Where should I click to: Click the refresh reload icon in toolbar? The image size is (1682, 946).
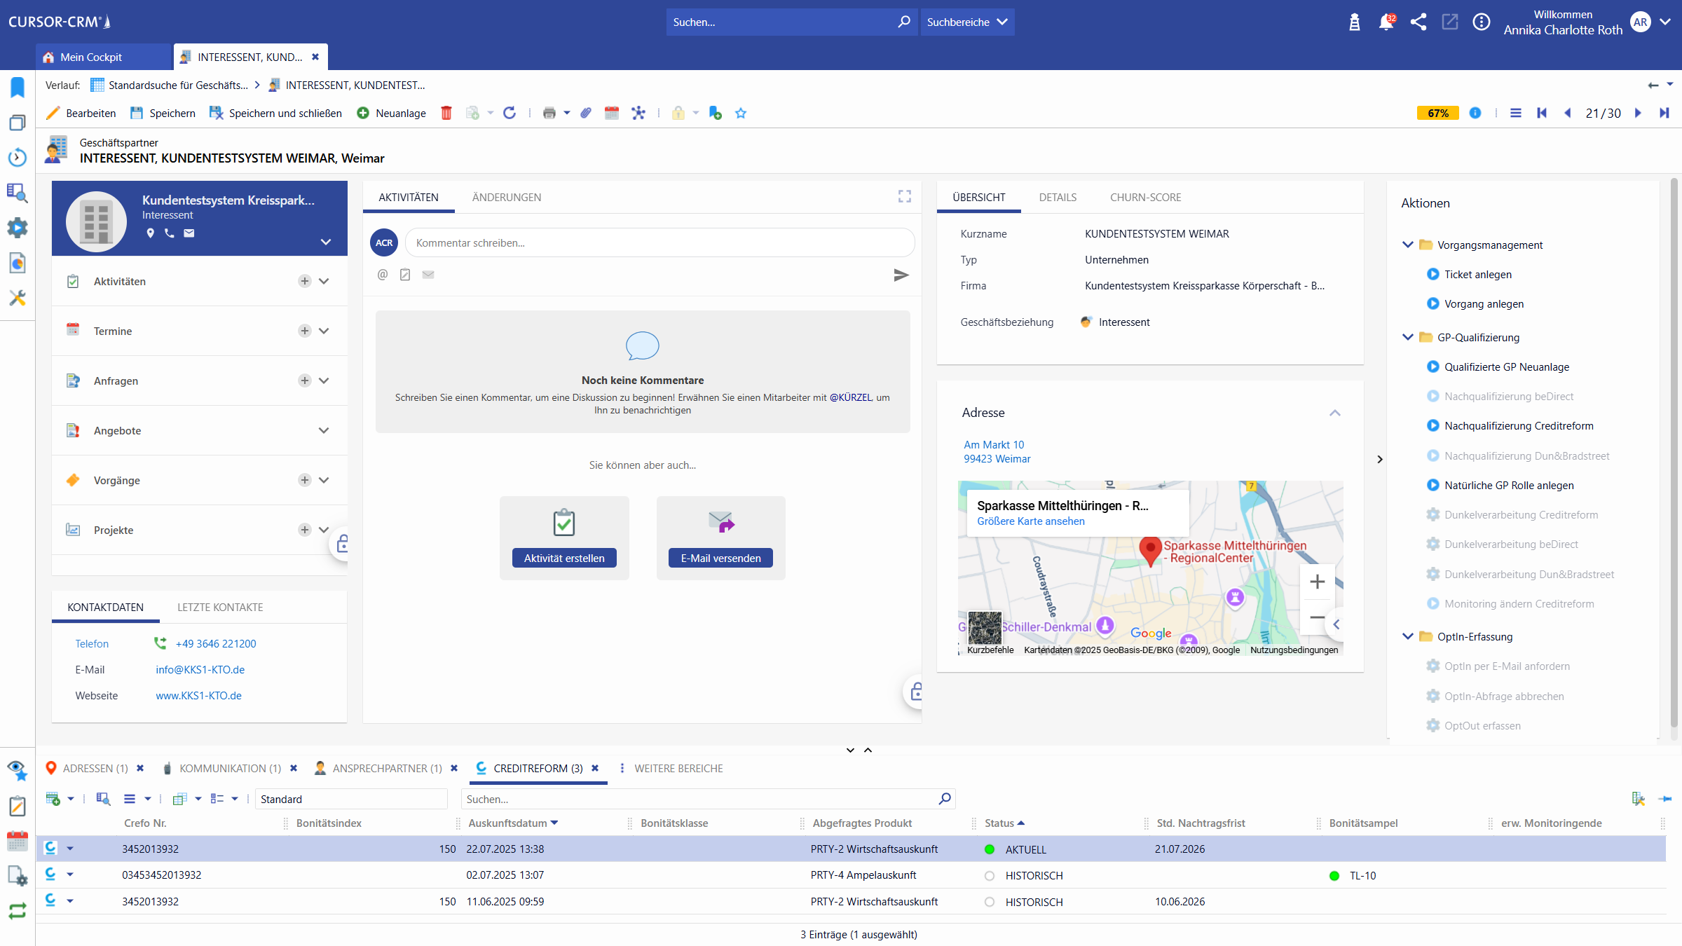click(x=510, y=113)
